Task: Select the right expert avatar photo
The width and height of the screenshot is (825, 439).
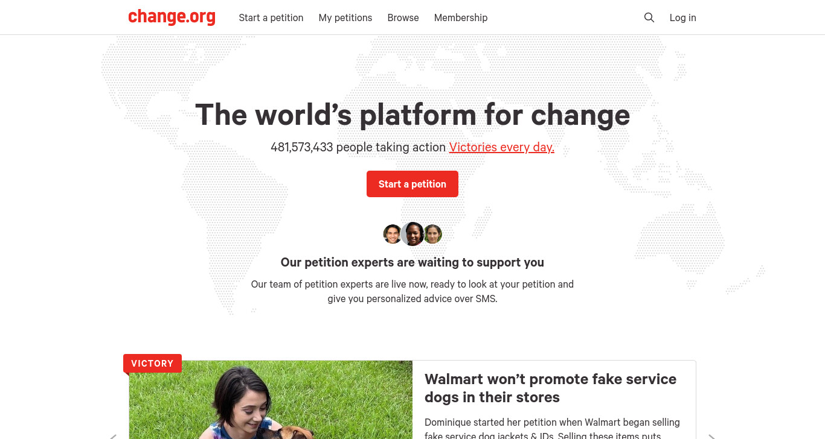Action: 433,234
